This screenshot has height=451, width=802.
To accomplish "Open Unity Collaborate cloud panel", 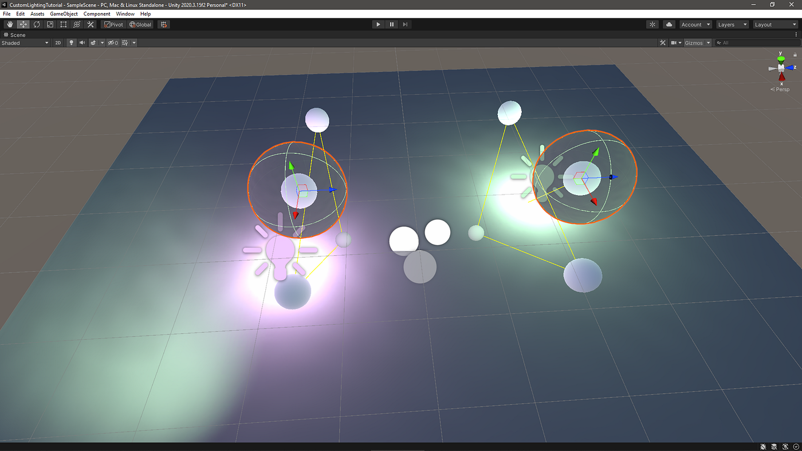I will click(669, 24).
